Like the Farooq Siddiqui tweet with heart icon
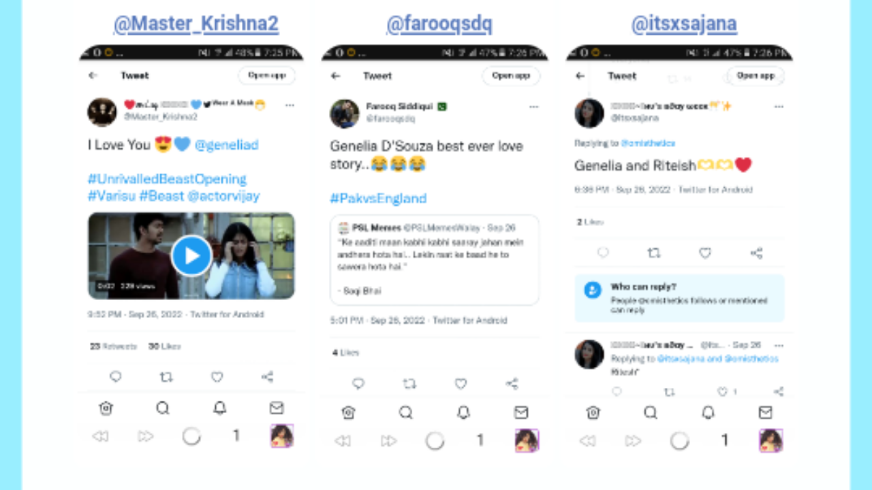 (461, 384)
